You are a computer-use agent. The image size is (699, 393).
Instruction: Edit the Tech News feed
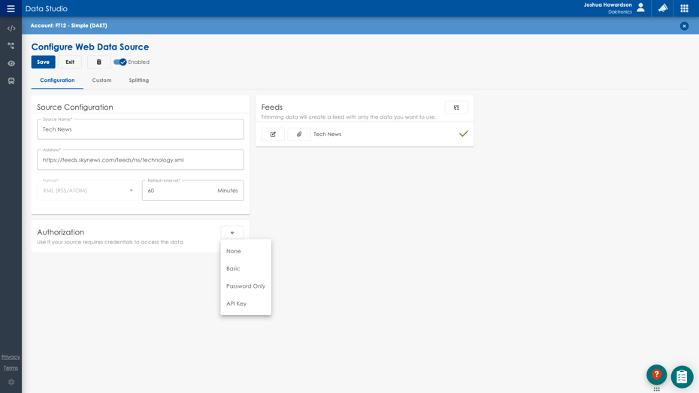click(273, 135)
